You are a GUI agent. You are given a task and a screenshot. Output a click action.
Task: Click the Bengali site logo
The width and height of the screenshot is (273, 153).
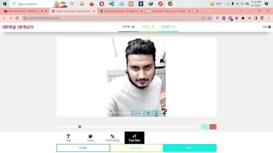coord(18,27)
